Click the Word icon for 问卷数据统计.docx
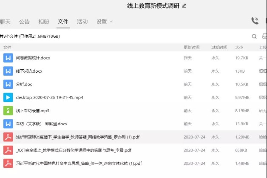 pos(8,58)
